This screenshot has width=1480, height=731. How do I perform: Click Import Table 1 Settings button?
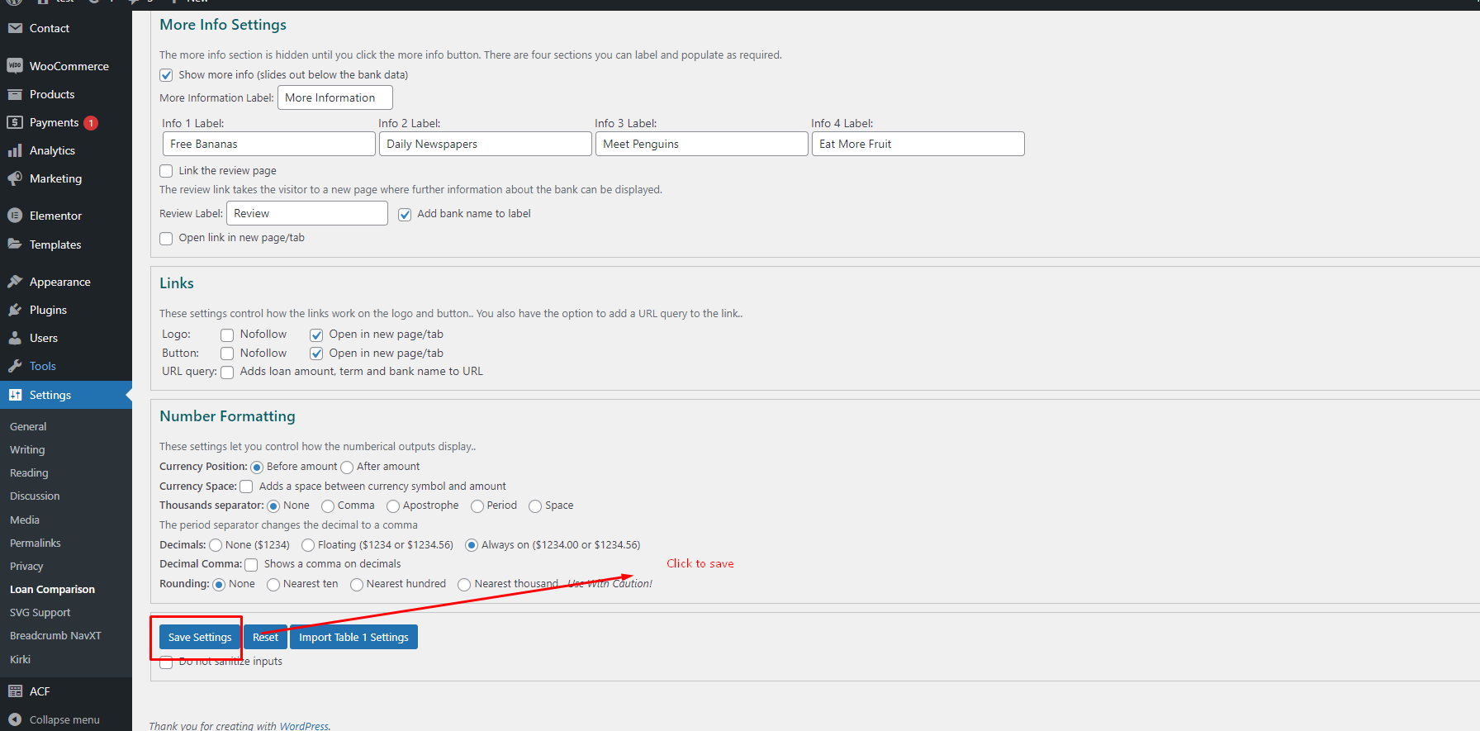pyautogui.click(x=353, y=637)
